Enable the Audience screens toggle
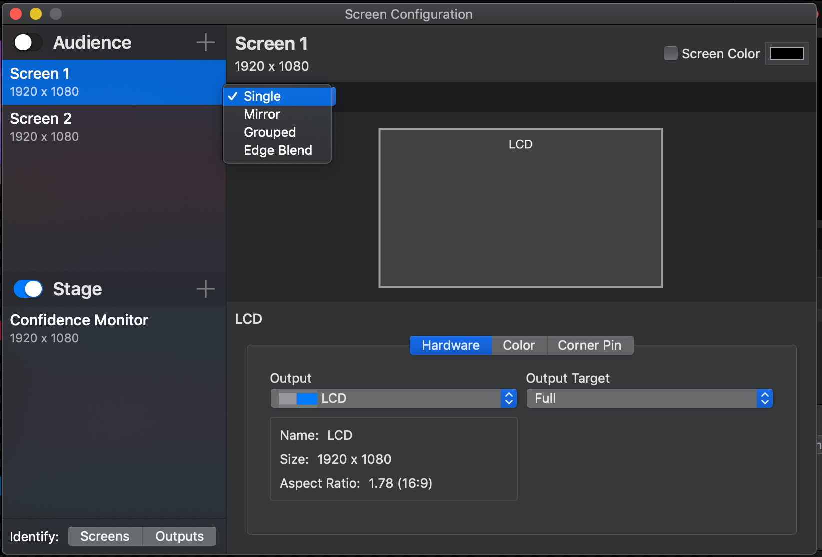 (27, 42)
